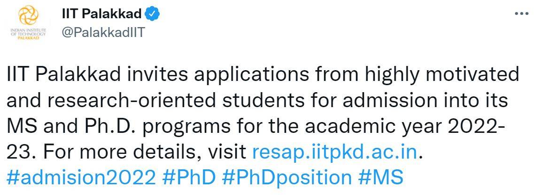Screen dimensions: 534x196
Task: Open the #admision2022 hashtag
Action: click(81, 178)
